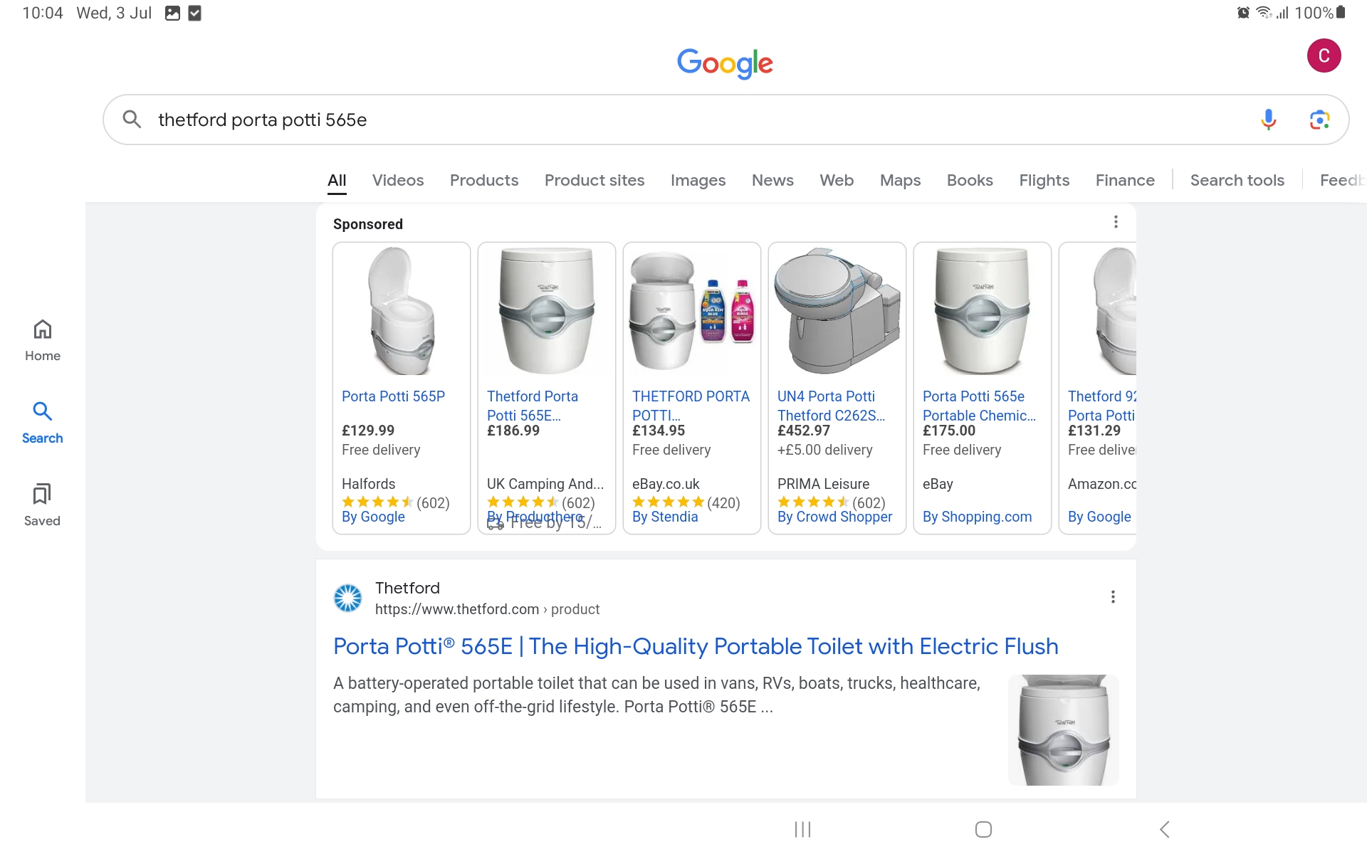1367x854 pixels.
Task: Tap the microphone icon for voice search
Action: pyautogui.click(x=1269, y=120)
